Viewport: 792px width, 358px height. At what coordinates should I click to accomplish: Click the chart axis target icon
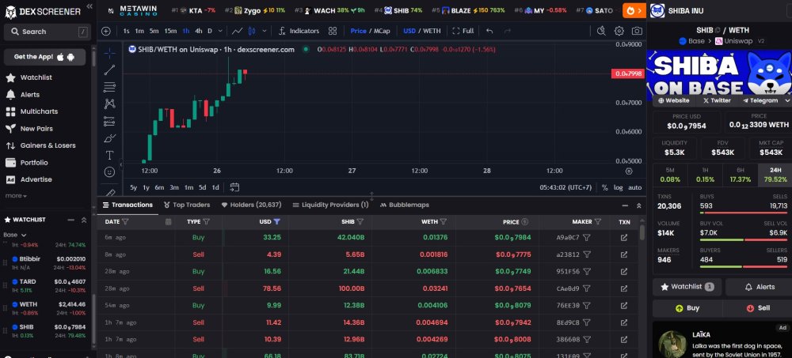click(629, 171)
